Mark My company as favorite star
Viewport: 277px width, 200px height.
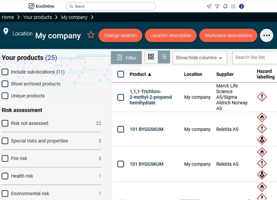[x=91, y=35]
